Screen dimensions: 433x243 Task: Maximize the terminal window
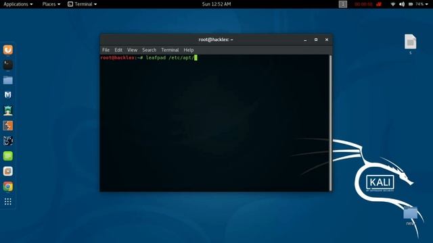point(316,40)
